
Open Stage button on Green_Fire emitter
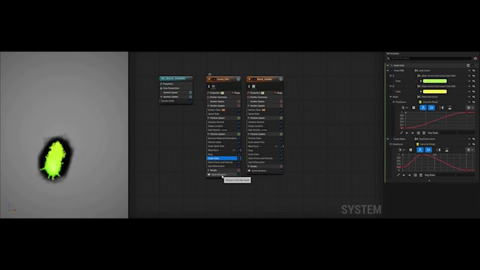tap(236, 93)
